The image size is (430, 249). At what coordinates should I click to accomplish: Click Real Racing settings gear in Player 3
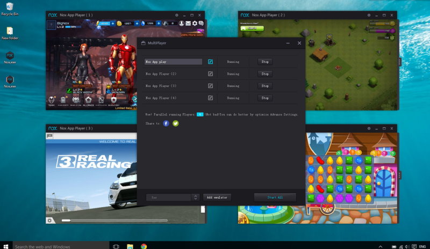click(x=49, y=220)
